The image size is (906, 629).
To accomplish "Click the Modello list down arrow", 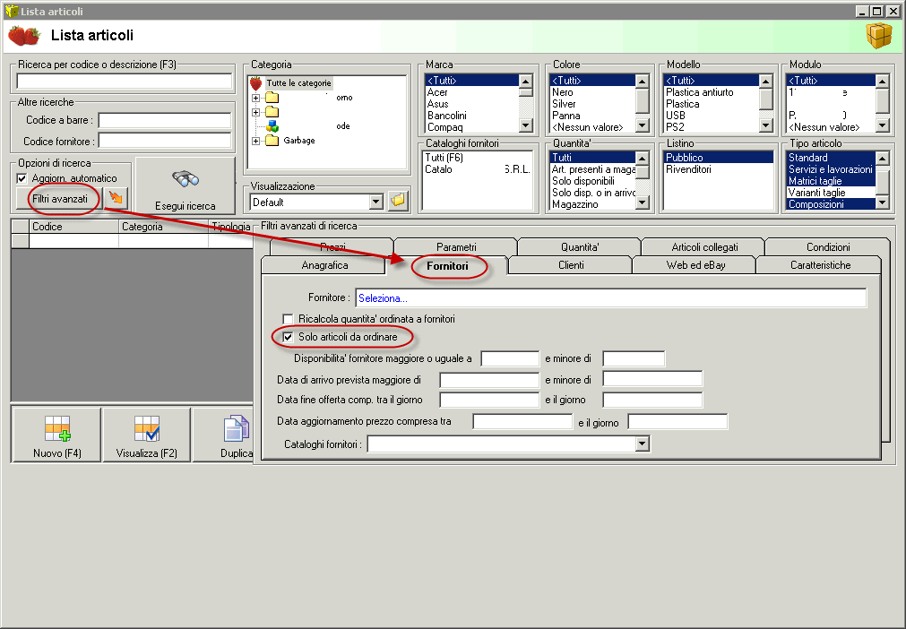I will click(x=765, y=125).
